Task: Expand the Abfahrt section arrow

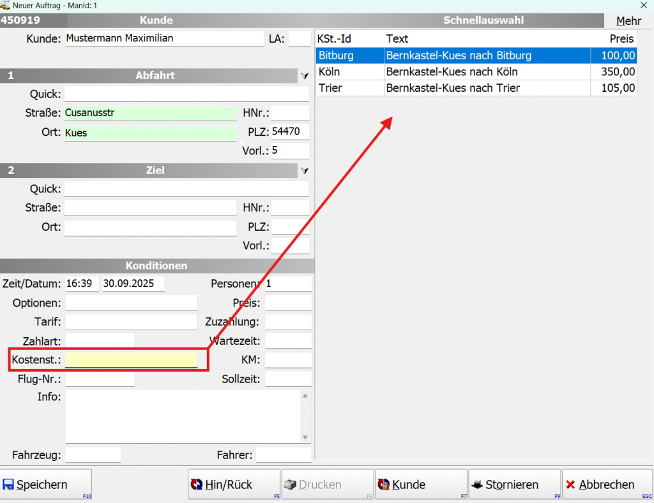Action: point(305,76)
